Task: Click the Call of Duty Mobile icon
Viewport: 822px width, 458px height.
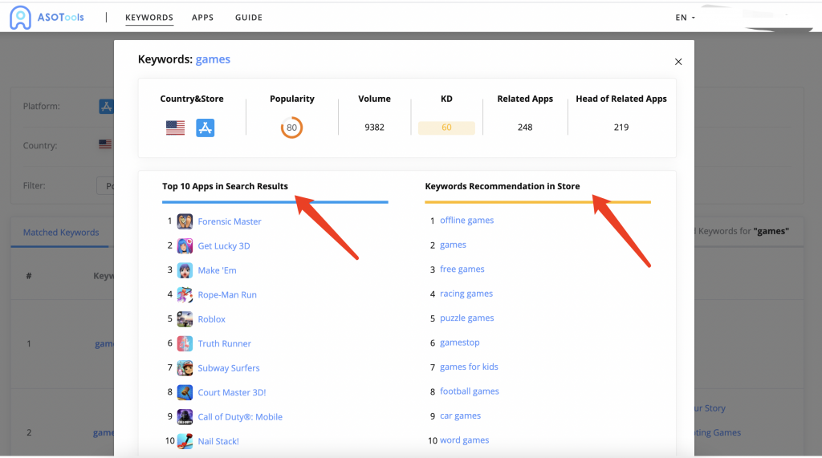Action: [185, 417]
